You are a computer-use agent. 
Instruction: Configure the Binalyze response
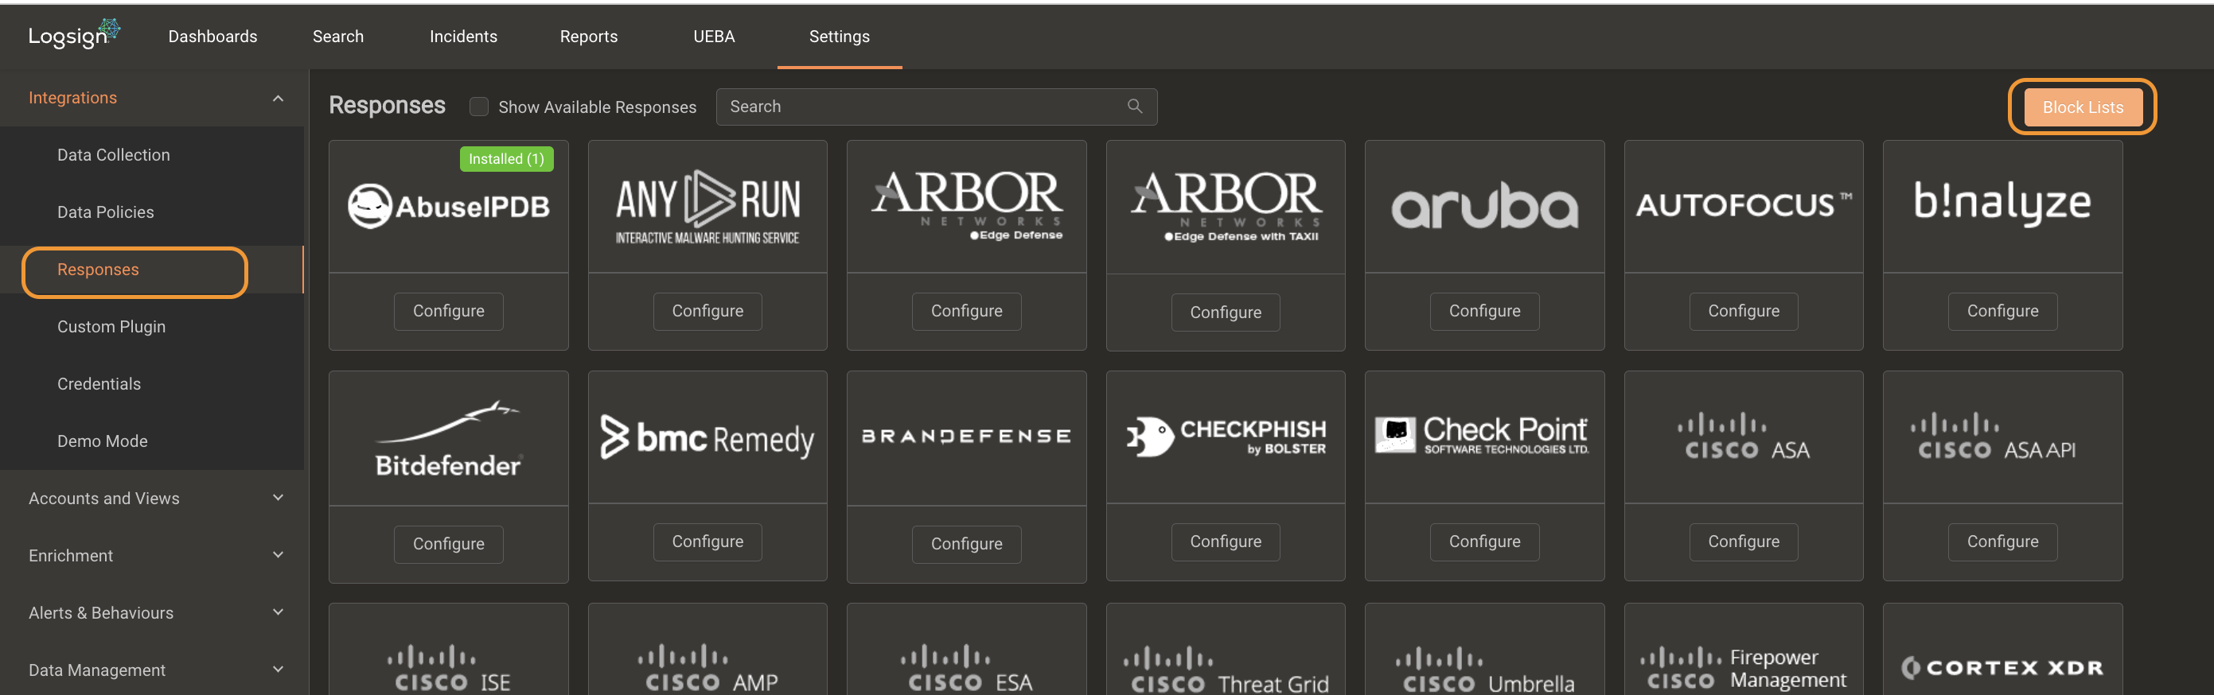point(2002,311)
